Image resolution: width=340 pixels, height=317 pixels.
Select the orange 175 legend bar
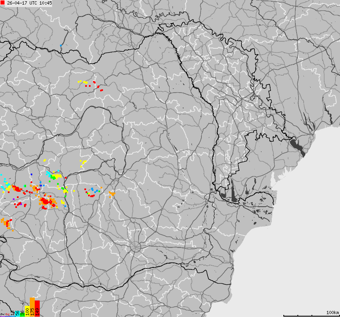pyautogui.click(x=32, y=307)
